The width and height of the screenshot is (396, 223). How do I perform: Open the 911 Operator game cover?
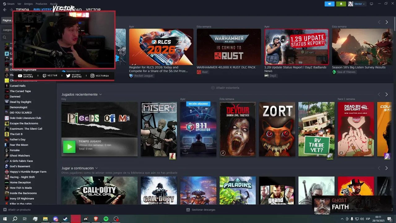[198, 129]
